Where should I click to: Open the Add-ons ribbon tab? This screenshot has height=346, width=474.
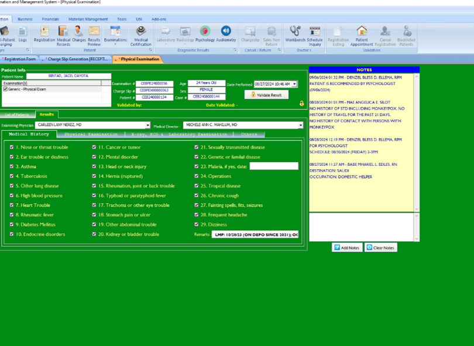(x=159, y=19)
